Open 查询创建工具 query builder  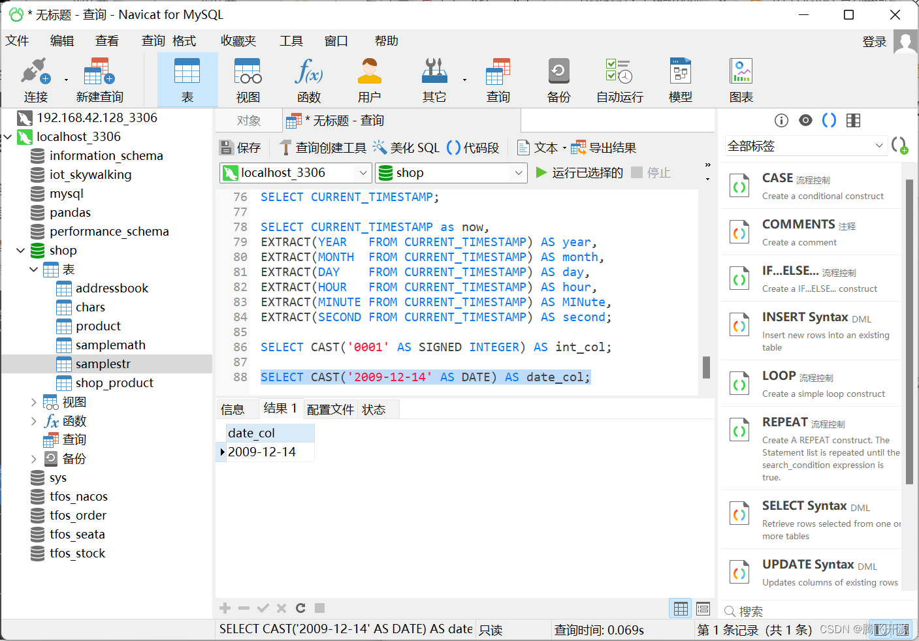coord(323,148)
